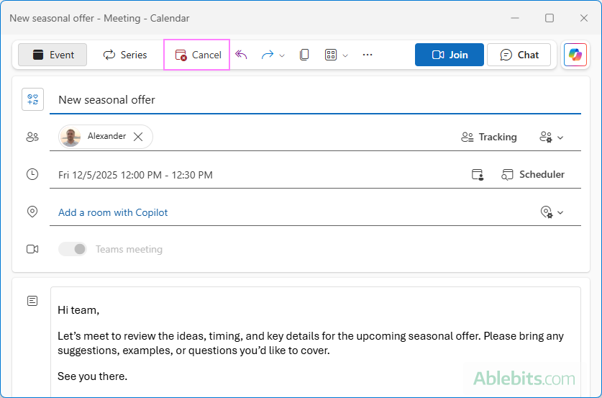
Task: Click the Reply All arrow icon
Action: pos(241,55)
